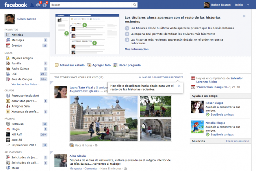
Task: Click the Actualizar estado note icon
Action: (x=56, y=65)
